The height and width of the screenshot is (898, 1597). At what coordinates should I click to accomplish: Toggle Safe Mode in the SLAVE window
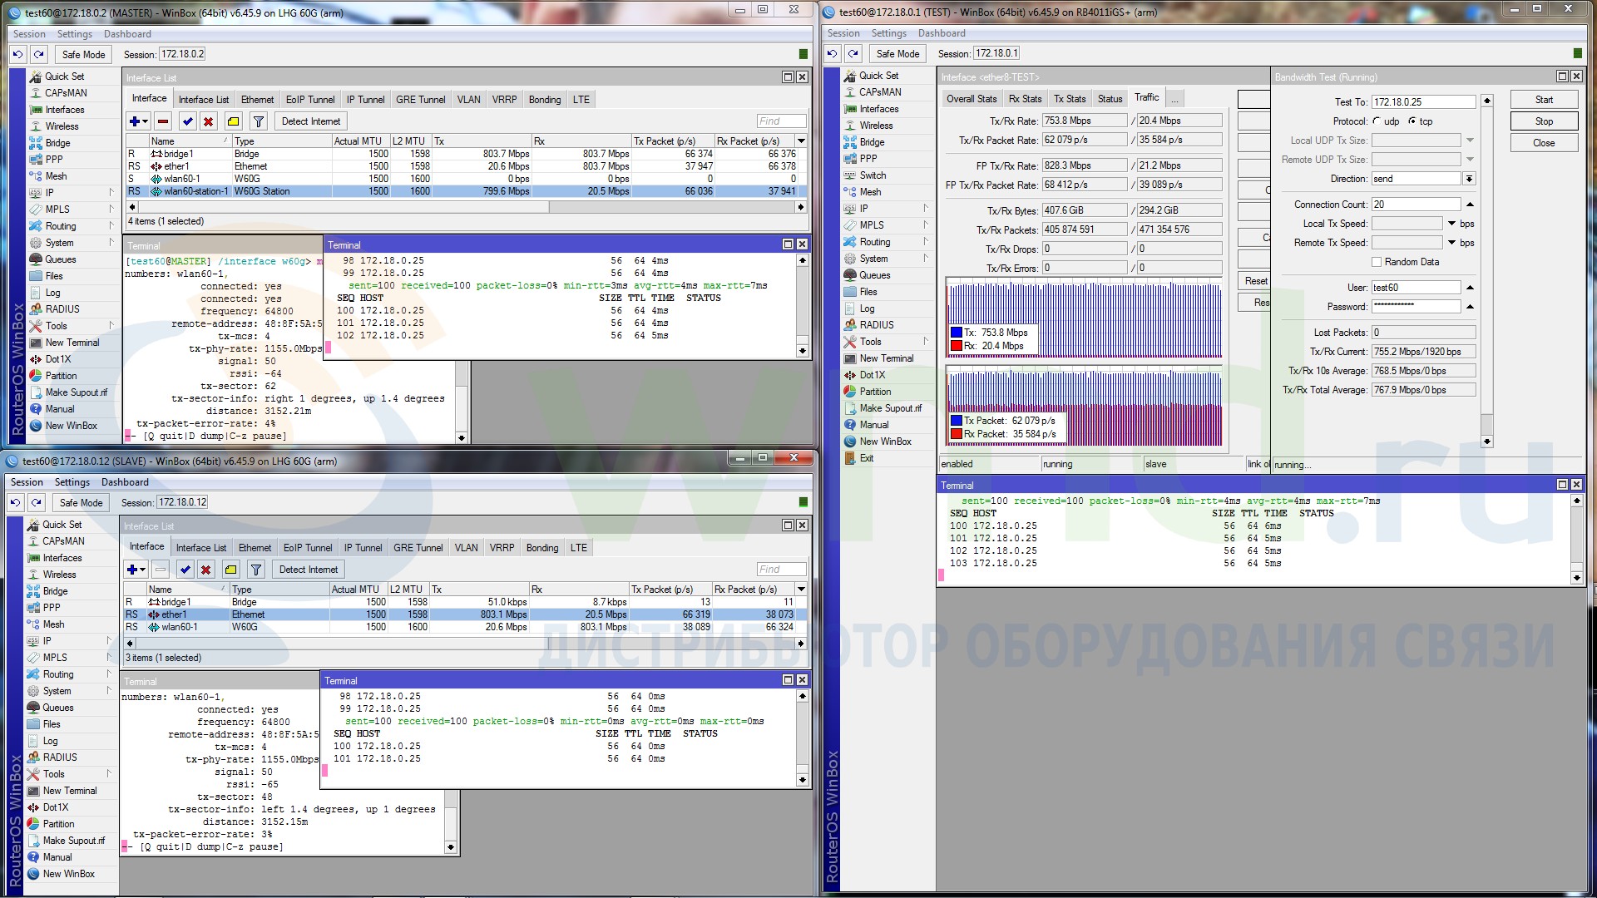pos(81,503)
